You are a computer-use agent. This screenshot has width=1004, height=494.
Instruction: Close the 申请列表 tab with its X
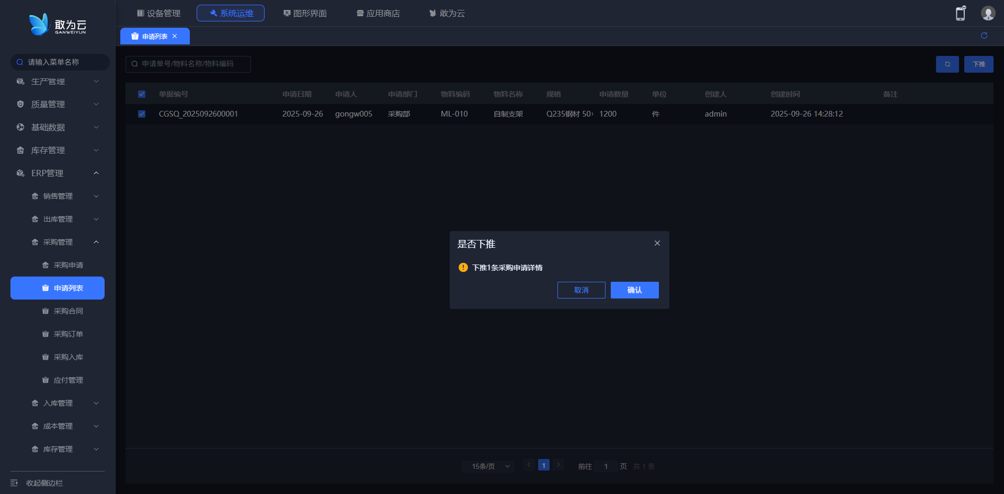[175, 36]
